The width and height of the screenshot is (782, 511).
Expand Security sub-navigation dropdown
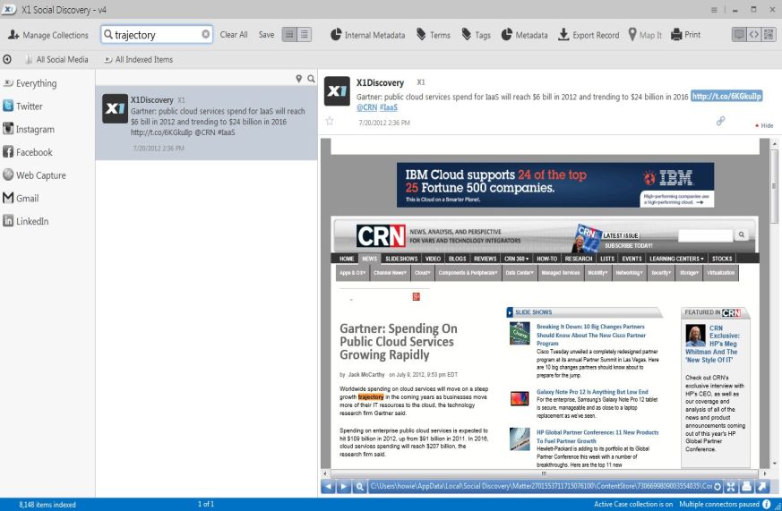click(x=660, y=272)
